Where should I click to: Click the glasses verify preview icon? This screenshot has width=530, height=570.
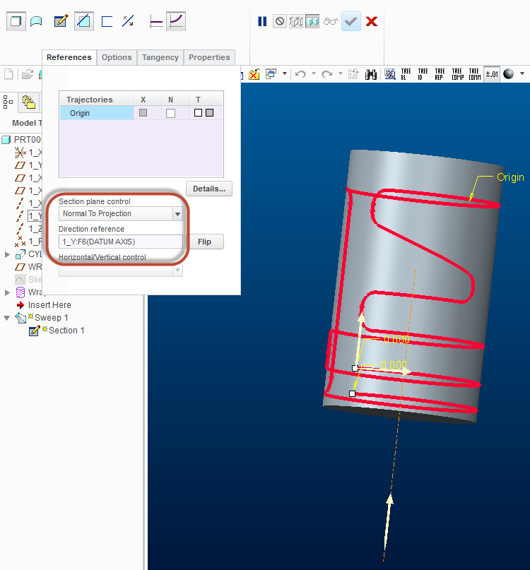pyautogui.click(x=330, y=21)
